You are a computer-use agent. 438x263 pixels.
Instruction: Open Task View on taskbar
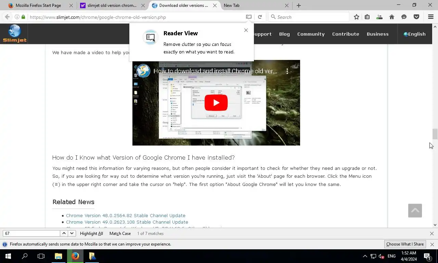click(x=41, y=256)
